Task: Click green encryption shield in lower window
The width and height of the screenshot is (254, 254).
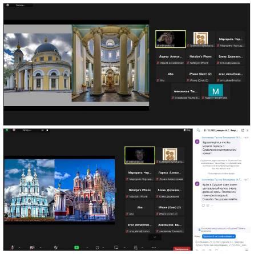Action: click(7, 130)
